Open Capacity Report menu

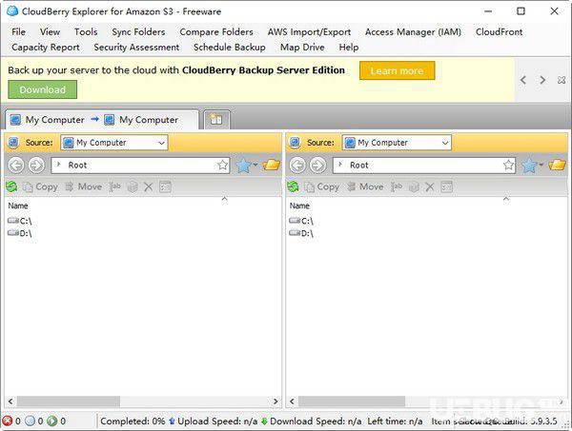click(x=46, y=48)
